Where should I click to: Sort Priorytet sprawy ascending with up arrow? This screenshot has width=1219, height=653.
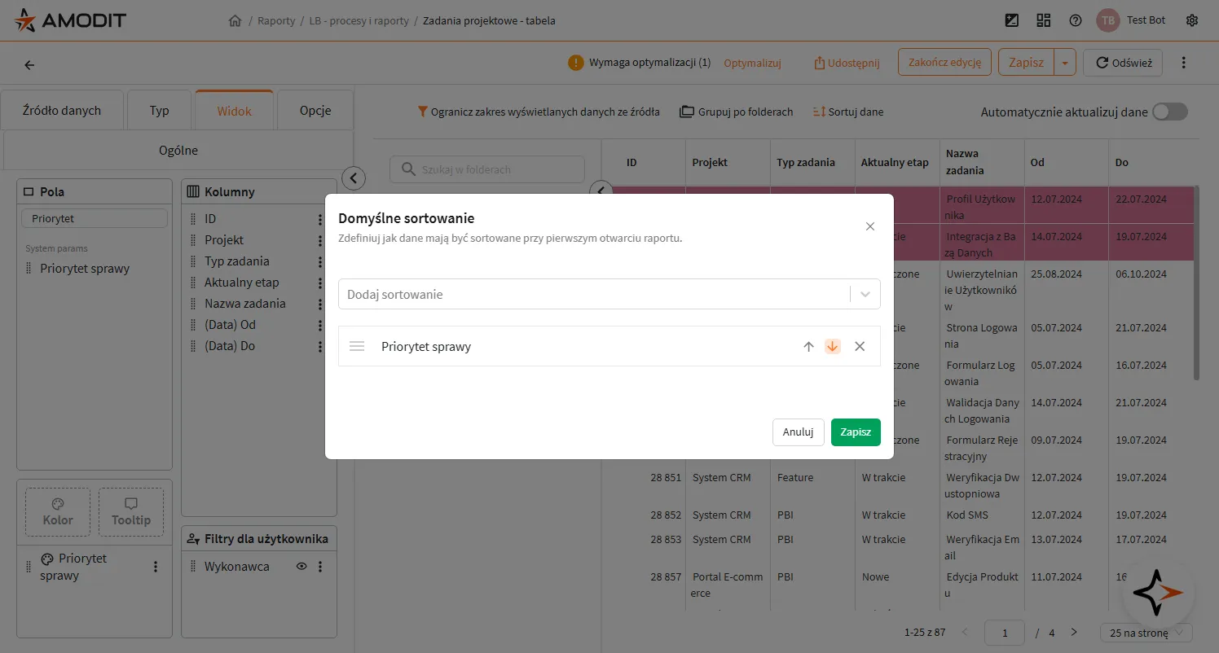[x=808, y=346]
